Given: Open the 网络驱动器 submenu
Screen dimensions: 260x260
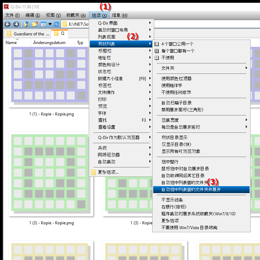Looking at the screenshot, I should click(121, 155).
